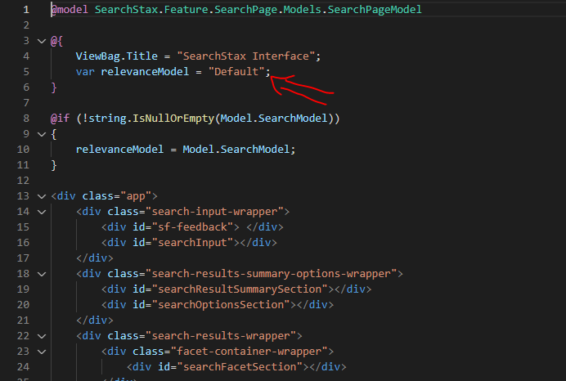The height and width of the screenshot is (381, 566).
Task: Click the "search-results-wrapper" class value
Action: 221,336
